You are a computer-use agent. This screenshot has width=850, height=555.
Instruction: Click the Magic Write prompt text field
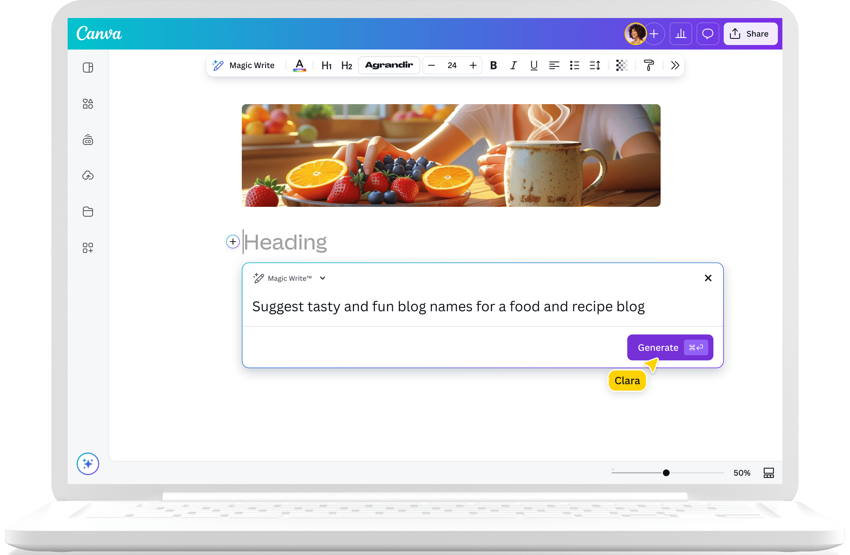pyautogui.click(x=448, y=307)
